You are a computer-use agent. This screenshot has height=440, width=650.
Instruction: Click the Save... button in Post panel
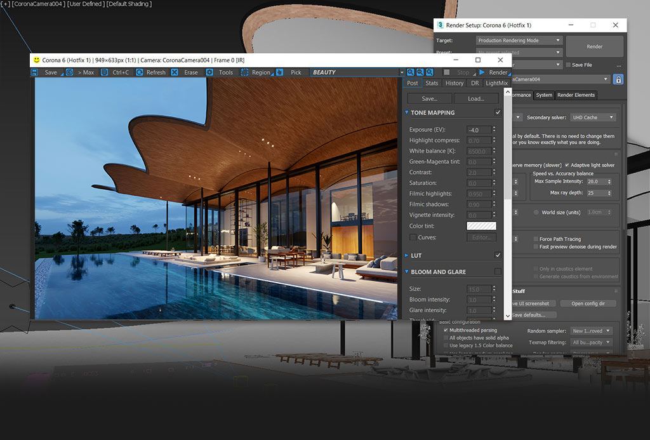pyautogui.click(x=430, y=98)
